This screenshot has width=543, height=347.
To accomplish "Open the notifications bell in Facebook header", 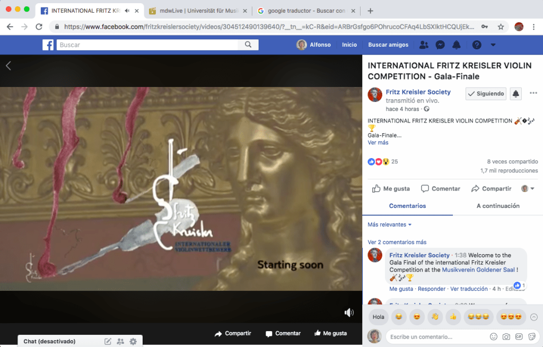I will click(458, 45).
